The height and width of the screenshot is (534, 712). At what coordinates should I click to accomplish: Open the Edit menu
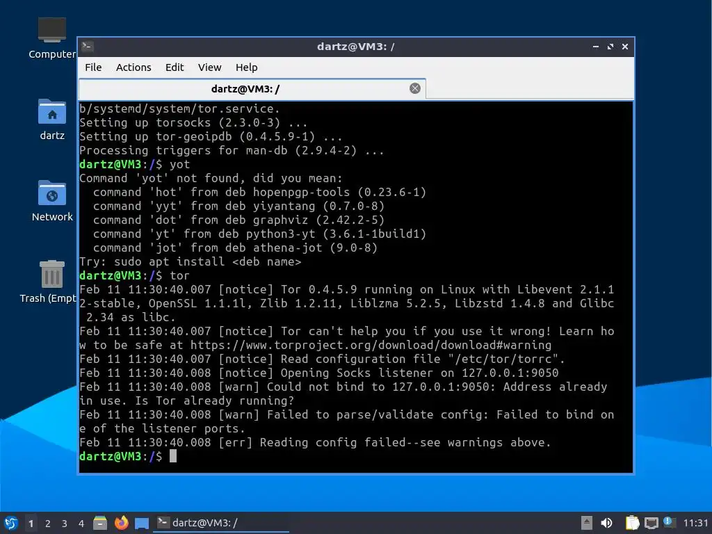(175, 67)
